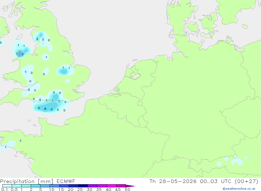Click the '0.5' legend scale label

pos(14,189)
